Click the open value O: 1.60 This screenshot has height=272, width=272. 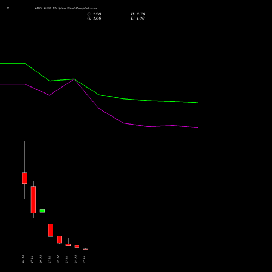click(x=94, y=18)
